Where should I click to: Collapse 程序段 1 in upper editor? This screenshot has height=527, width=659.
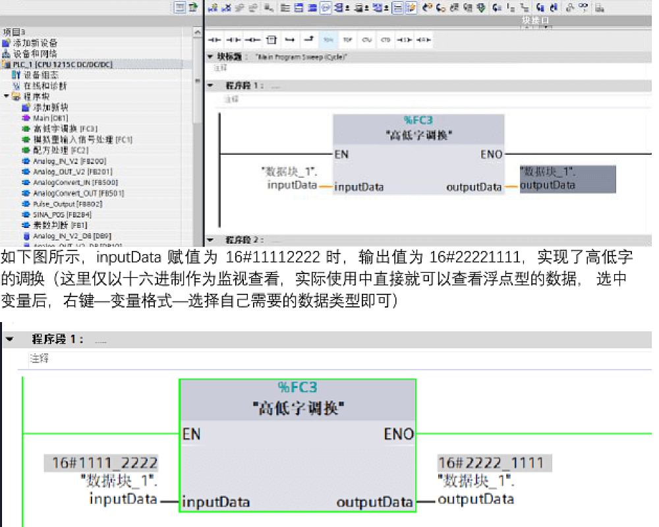(211, 86)
